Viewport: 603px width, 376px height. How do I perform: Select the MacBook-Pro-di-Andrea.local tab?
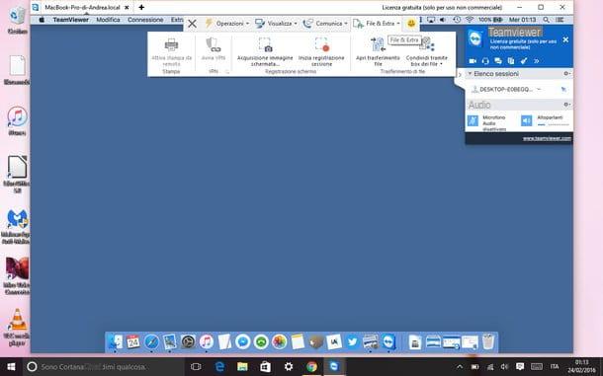click(82, 7)
